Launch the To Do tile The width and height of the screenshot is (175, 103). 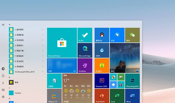tap(85, 35)
